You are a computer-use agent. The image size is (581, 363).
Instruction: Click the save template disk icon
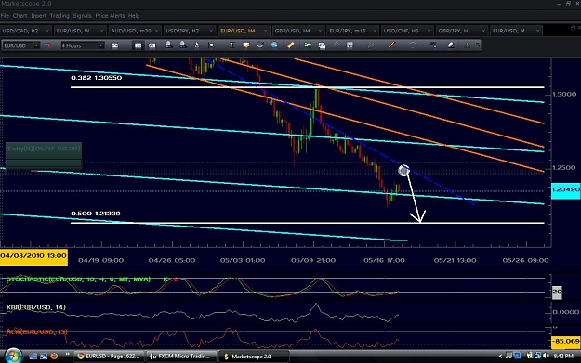pyautogui.click(x=350, y=45)
